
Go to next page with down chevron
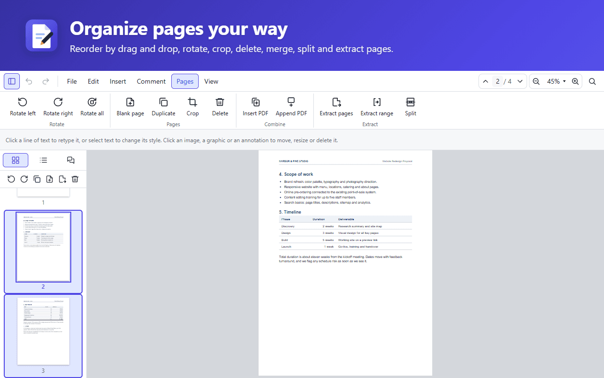coord(520,81)
